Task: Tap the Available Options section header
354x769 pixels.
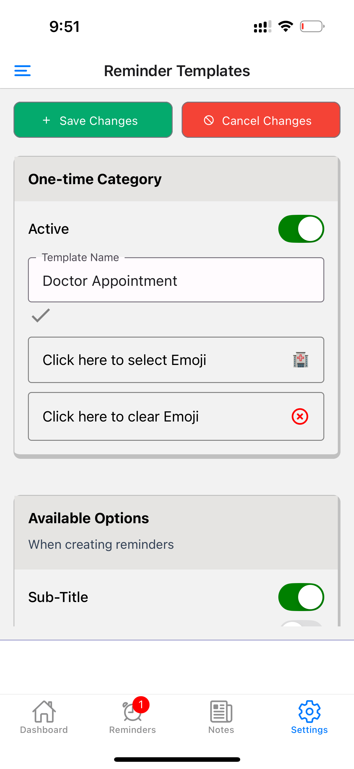Action: 89,518
